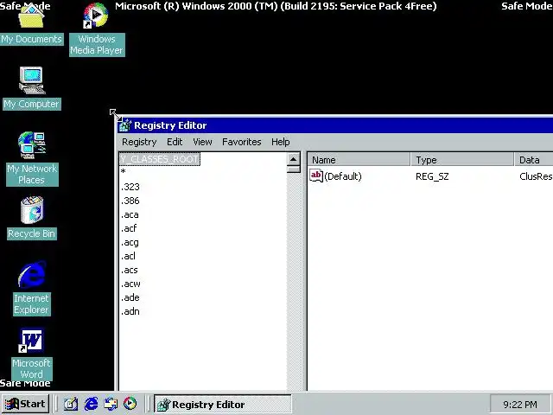This screenshot has height=415, width=553.
Task: Open the Edit menu
Action: click(175, 142)
